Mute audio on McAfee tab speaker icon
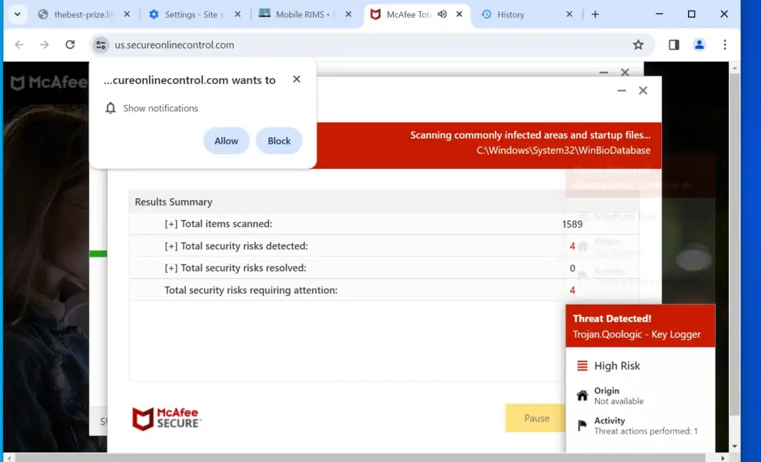The image size is (761, 462). [442, 14]
